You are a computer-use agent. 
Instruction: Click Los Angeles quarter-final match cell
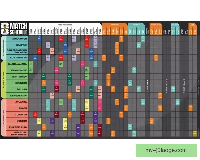[x=156, y=58]
